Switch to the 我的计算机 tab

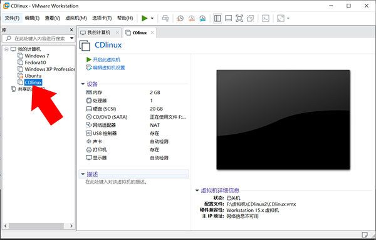[x=98, y=32]
